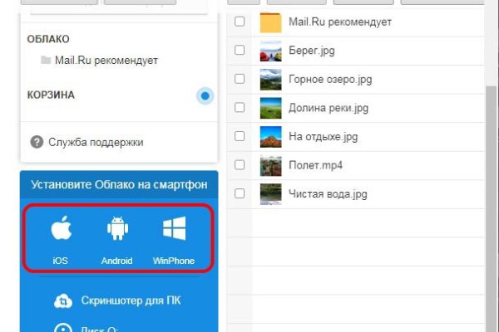This screenshot has height=332, width=499.
Task: Tick the Горное озеро.jpg checkbox
Action: [240, 80]
